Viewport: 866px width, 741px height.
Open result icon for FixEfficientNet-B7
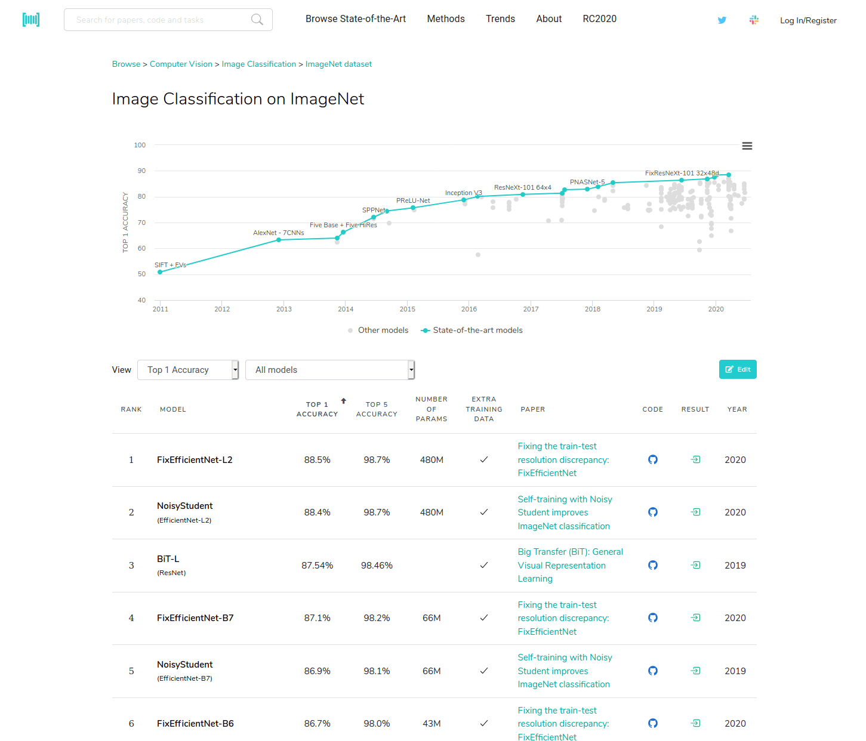pos(696,617)
